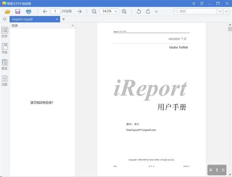Click the 该文档没有目录! message
Image resolution: width=232 pixels, height=177 pixels.
42,102
